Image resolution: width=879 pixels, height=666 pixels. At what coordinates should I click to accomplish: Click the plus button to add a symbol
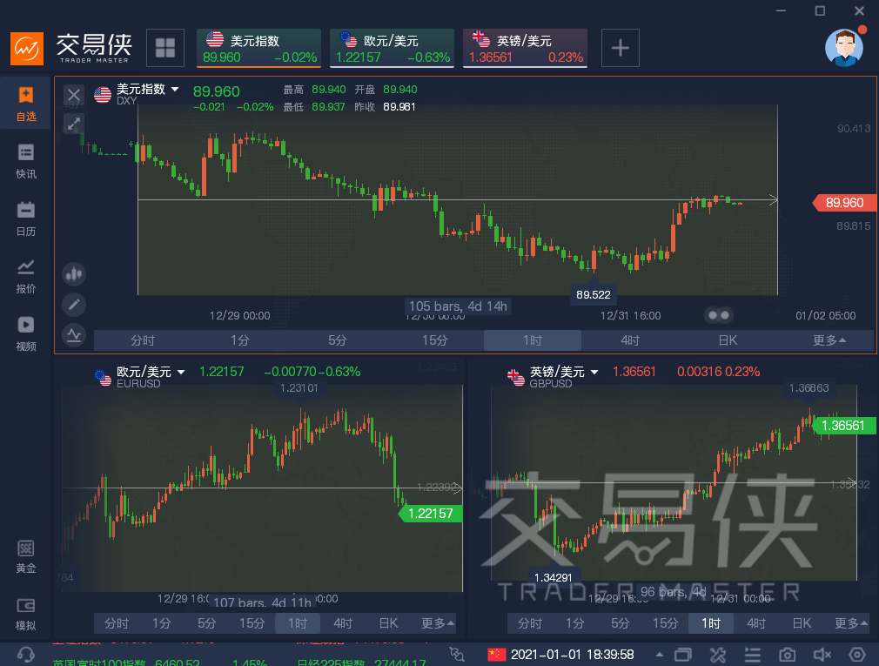point(620,48)
